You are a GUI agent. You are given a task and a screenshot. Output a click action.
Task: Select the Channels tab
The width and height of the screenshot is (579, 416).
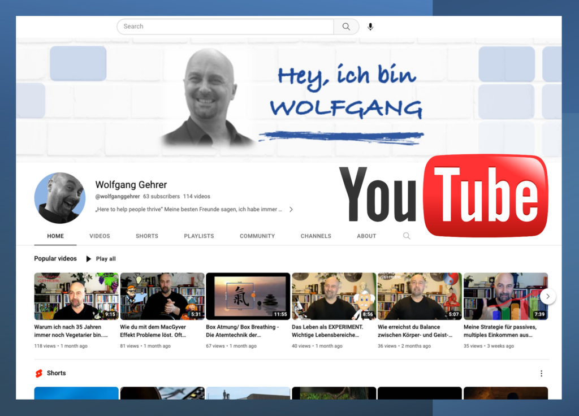point(316,236)
